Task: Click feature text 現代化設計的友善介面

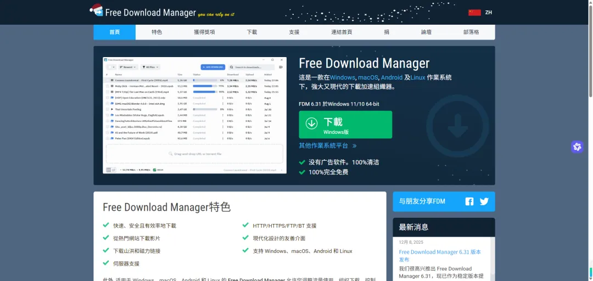Action: [279, 239]
